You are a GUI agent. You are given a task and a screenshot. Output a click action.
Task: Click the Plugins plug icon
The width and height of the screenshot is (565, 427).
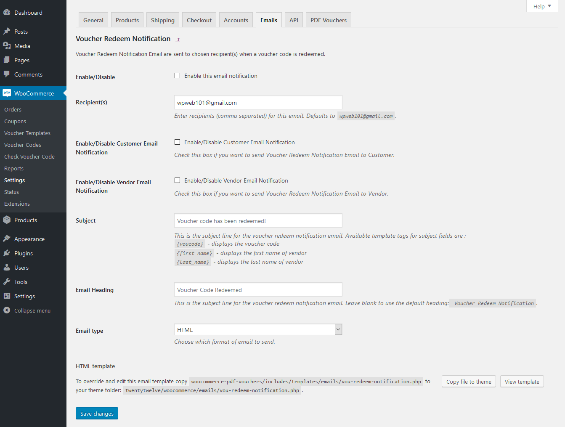coord(7,253)
